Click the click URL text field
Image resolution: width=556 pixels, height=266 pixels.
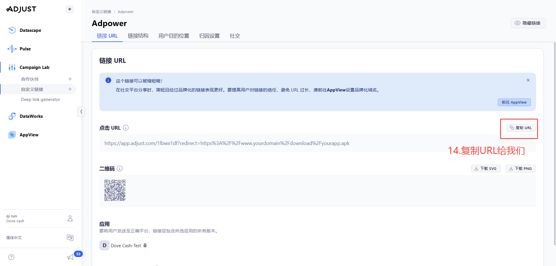[317, 143]
